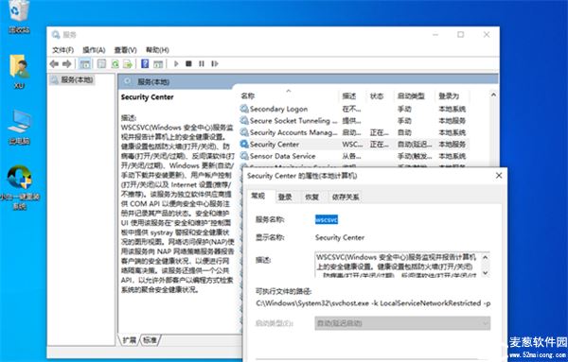Click scroll-down arrow in description box
The image size is (568, 362).
[486, 272]
